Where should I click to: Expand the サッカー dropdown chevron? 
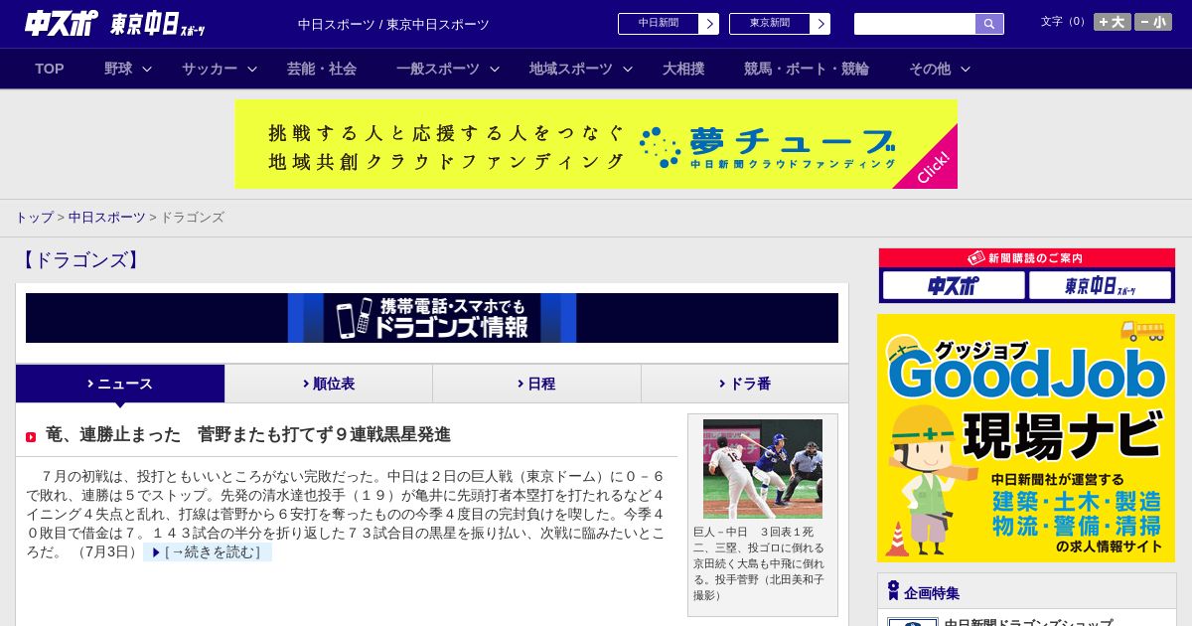click(x=252, y=69)
